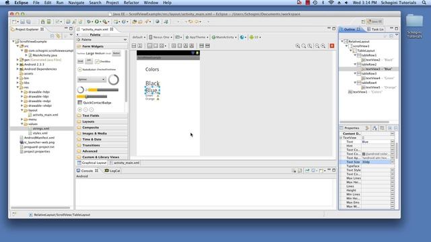This screenshot has width=431, height=242.
Task: Click the Spinner widget in palette
Action: point(92,79)
